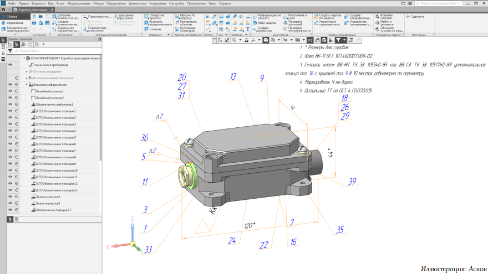Open the Диагностика menu
Viewport: 488px width, 274px height.
[137, 4]
